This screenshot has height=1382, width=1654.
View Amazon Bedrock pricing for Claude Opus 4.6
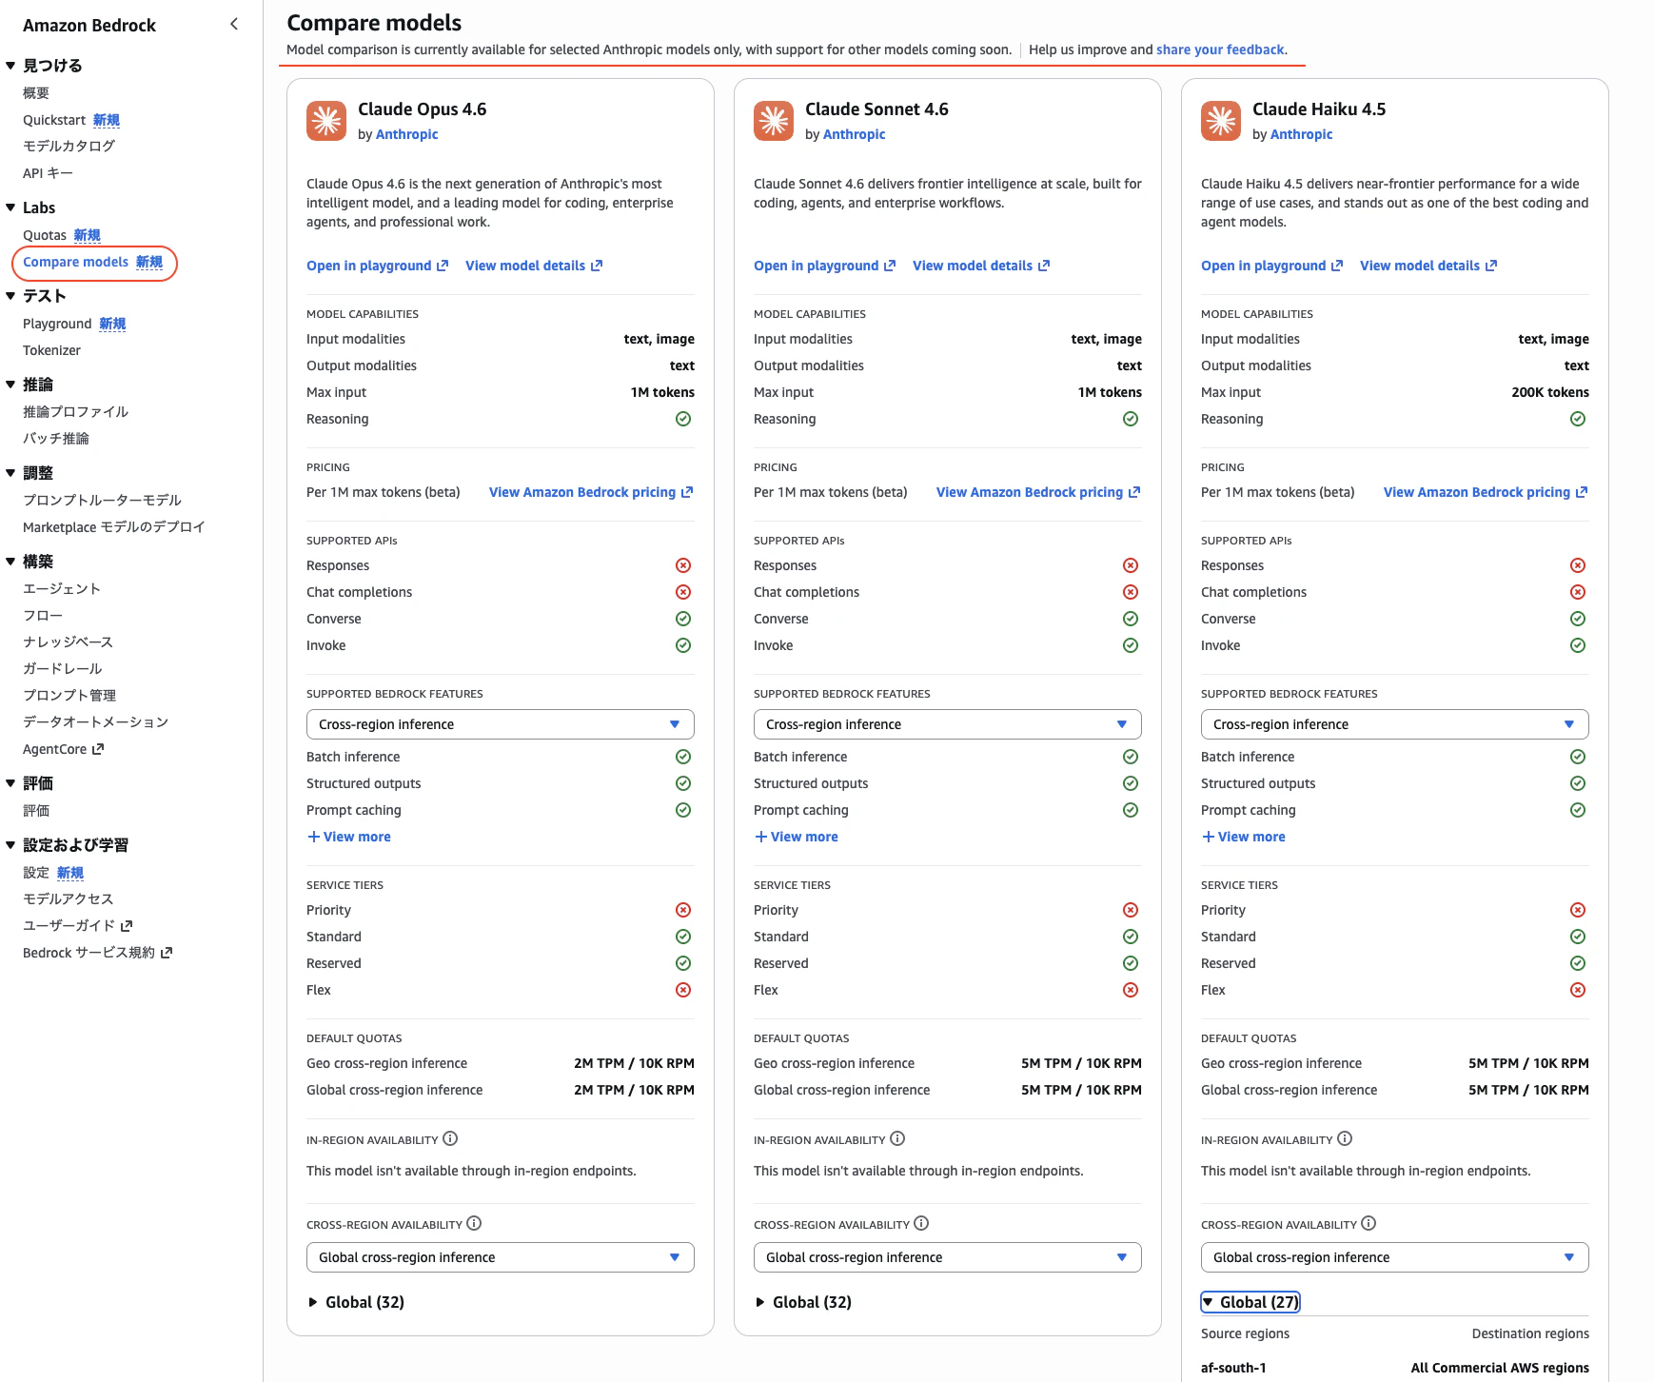click(591, 492)
